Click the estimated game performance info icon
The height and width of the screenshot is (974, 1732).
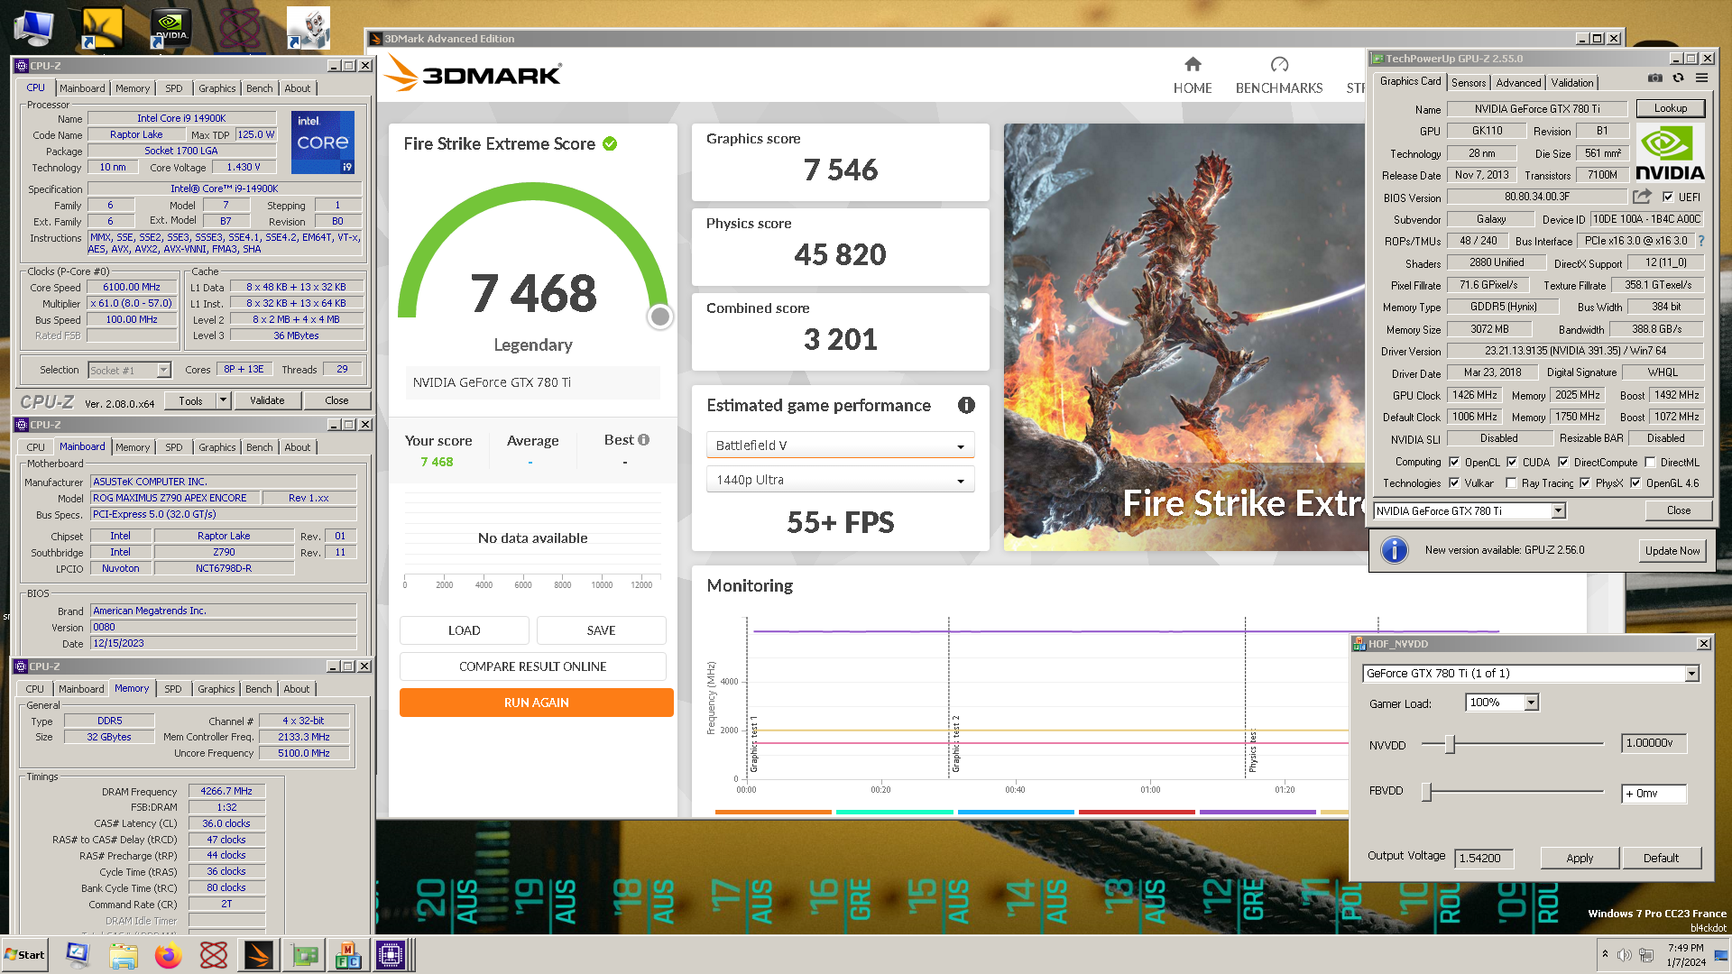966,406
